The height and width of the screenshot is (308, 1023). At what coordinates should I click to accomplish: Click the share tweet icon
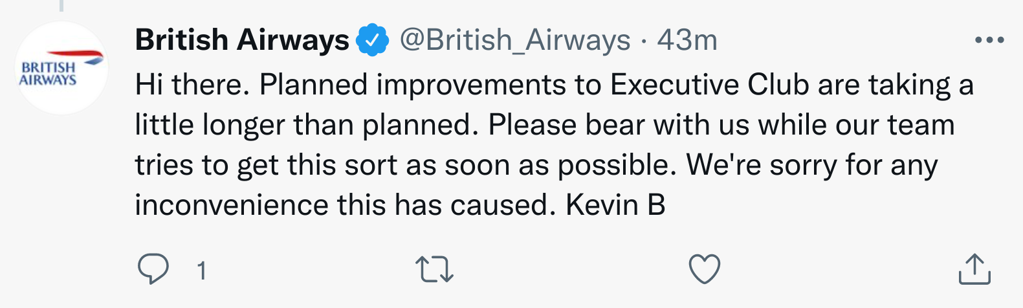[x=974, y=269]
